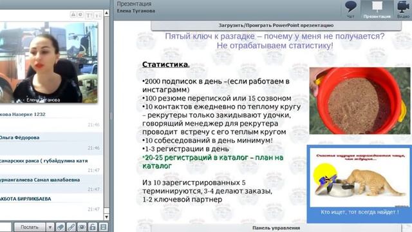Click the Статистика heading on slide

pos(166,64)
